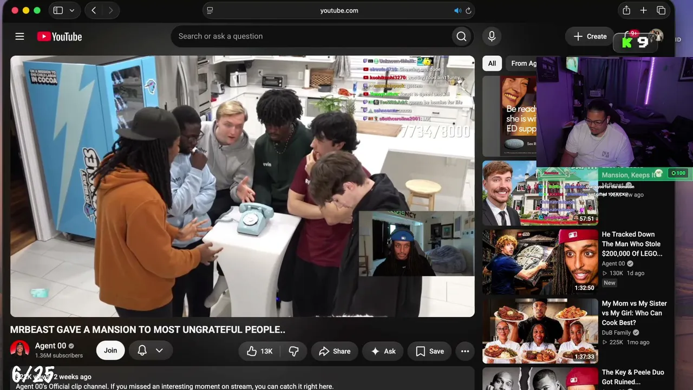Viewport: 693px width, 390px height.
Task: Expand the Safari sidebar options chevron
Action: tap(72, 10)
